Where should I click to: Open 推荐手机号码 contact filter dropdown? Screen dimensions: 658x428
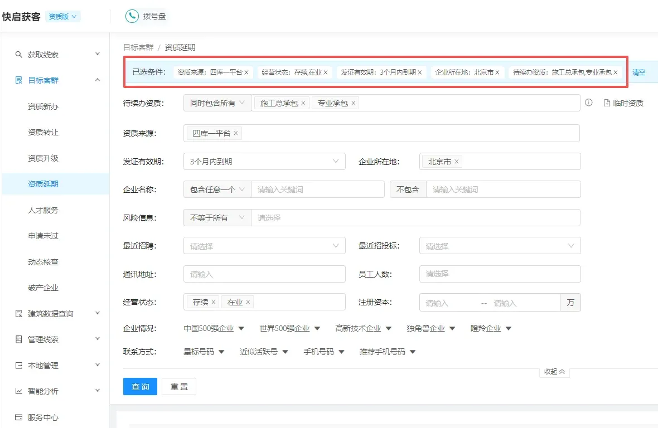tap(388, 352)
